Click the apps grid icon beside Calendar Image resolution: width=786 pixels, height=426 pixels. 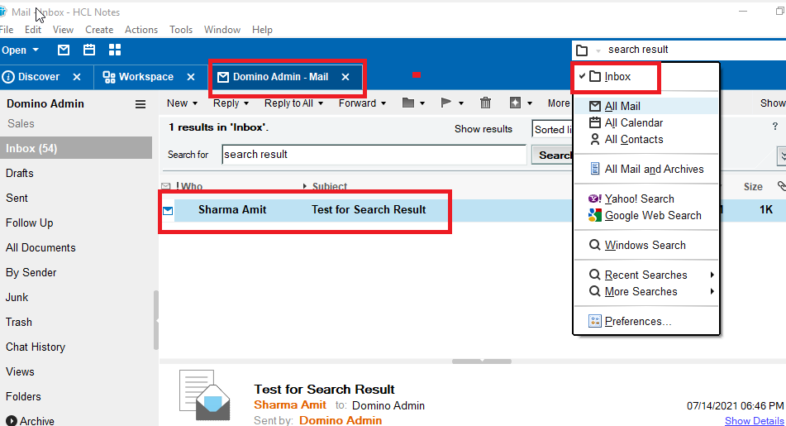(x=115, y=50)
